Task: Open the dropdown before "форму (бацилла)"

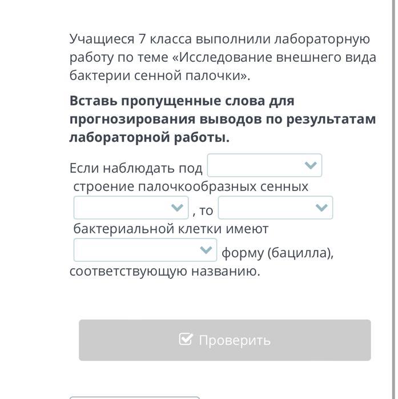Action: [145, 250]
